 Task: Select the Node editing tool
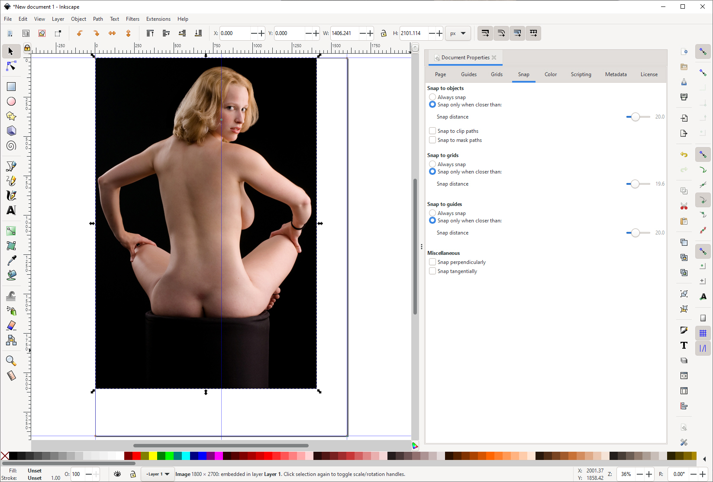tap(11, 66)
